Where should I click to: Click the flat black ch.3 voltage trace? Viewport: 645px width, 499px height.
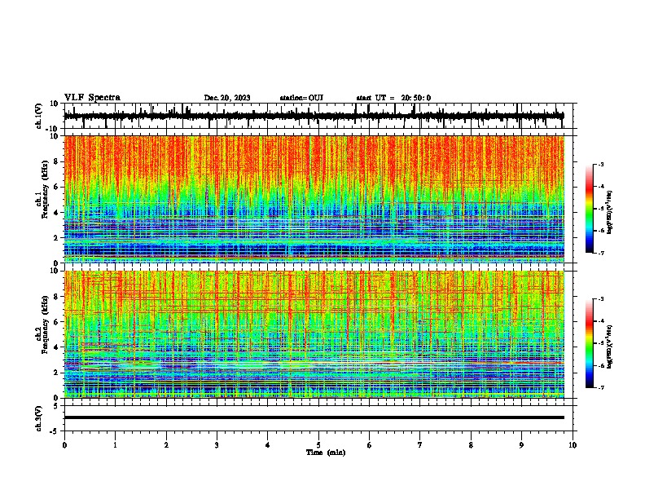[x=314, y=417]
